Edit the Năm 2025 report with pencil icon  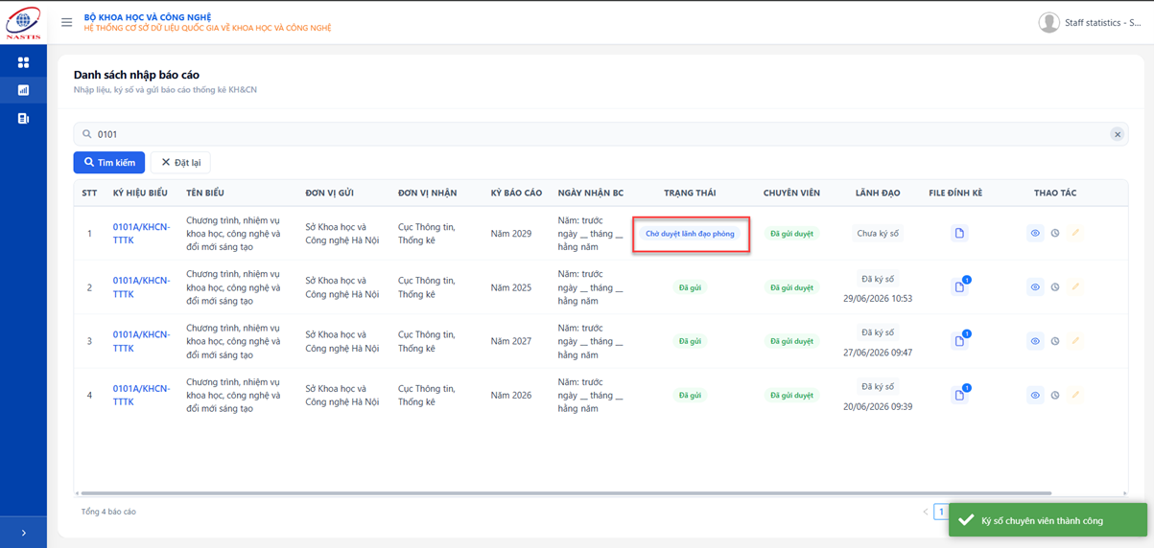[x=1075, y=286]
